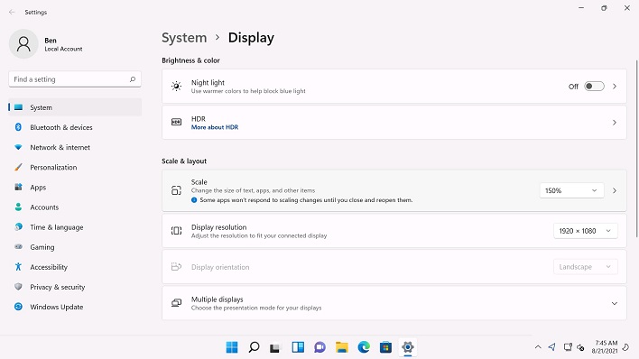Open Windows Update page
The width and height of the screenshot is (639, 359).
(x=75, y=308)
